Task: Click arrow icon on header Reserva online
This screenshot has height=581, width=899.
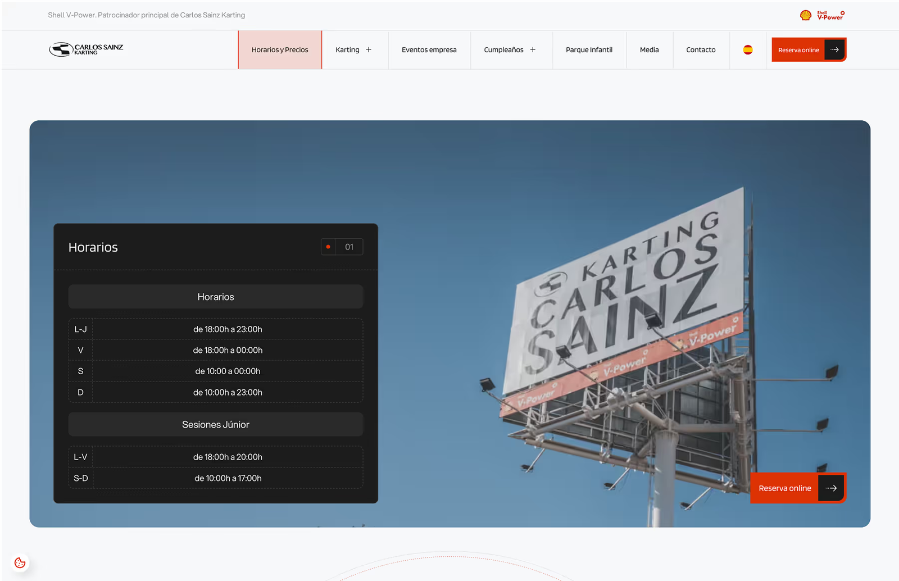Action: point(834,50)
